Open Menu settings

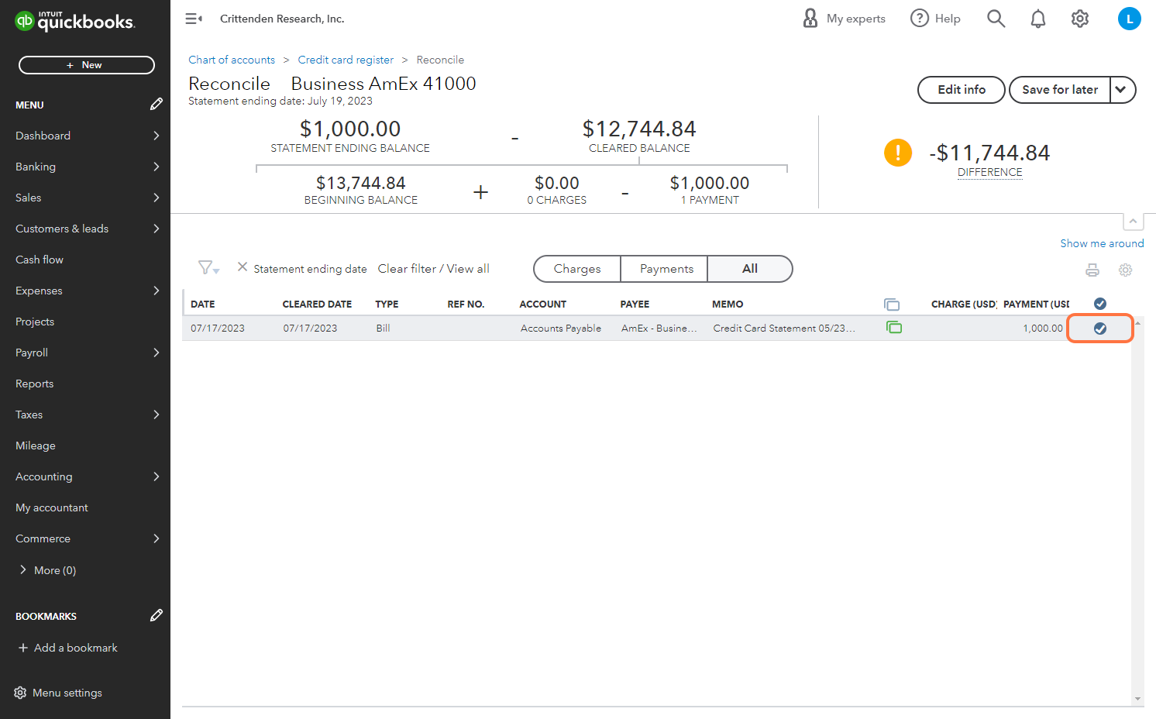[x=58, y=693]
